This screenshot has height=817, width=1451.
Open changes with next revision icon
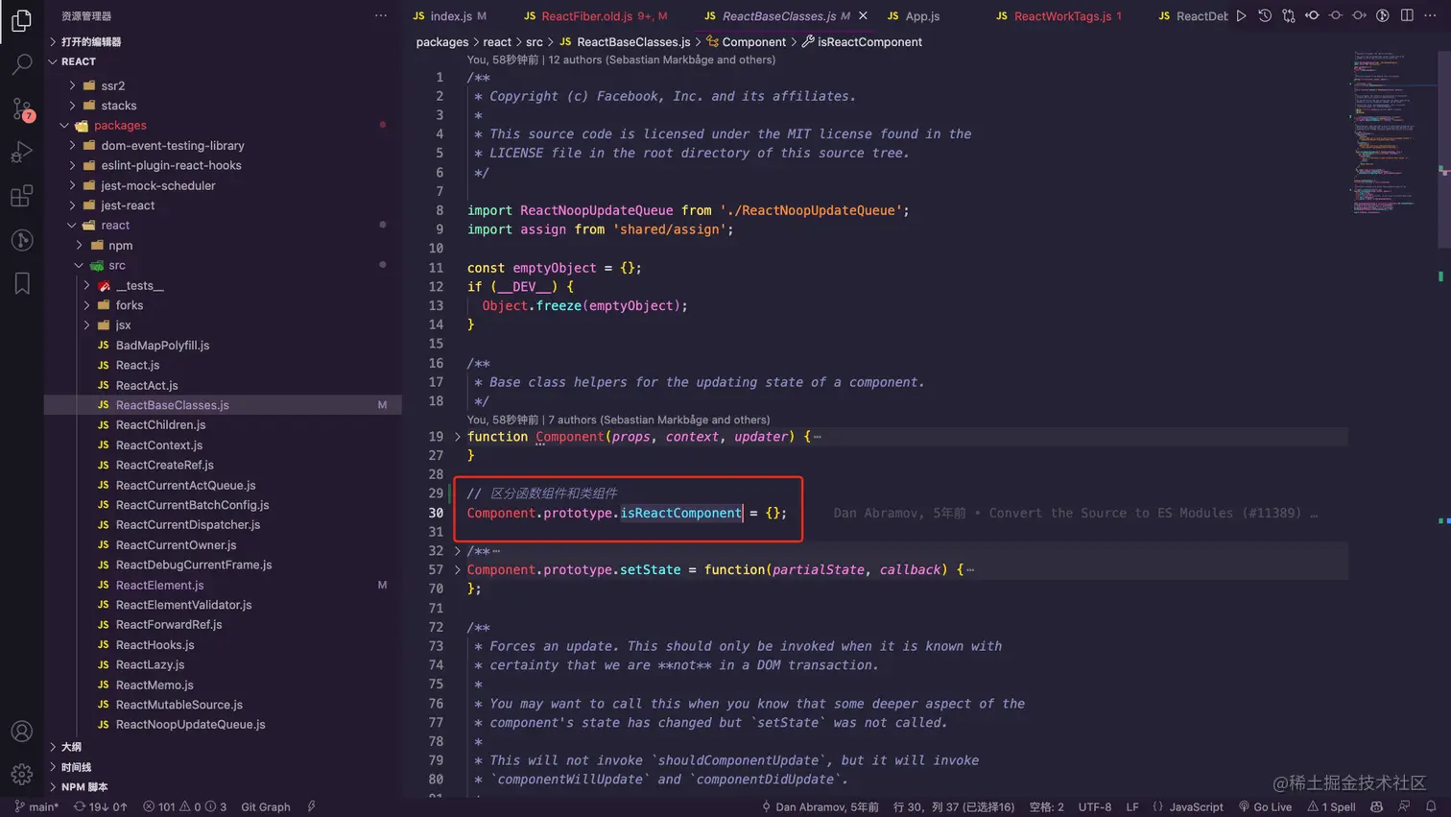(1359, 15)
